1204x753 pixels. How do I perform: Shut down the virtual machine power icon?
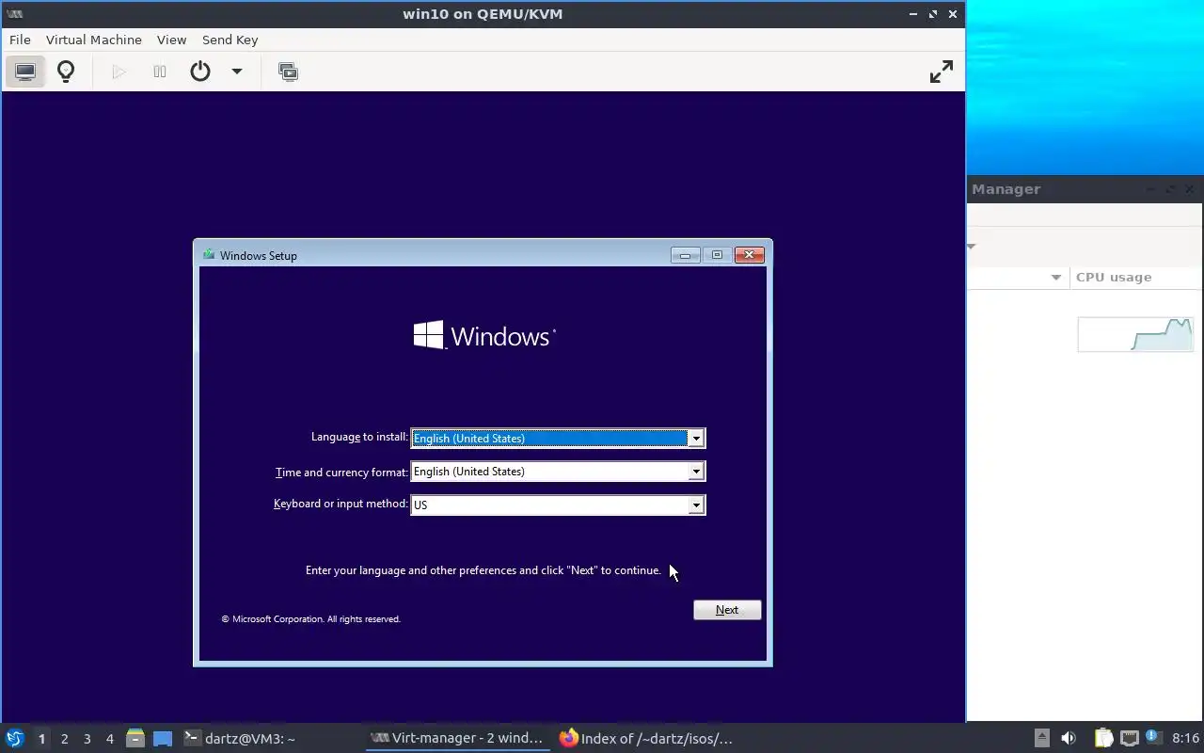(200, 72)
